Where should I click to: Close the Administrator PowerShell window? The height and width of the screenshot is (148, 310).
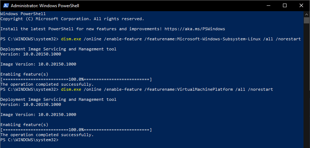point(301,5)
